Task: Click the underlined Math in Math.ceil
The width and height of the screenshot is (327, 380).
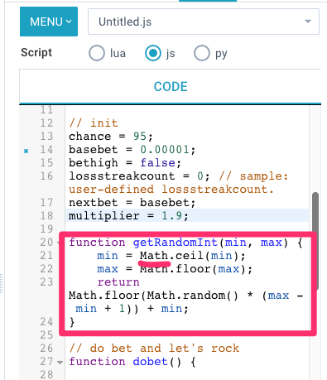Action: (x=154, y=256)
